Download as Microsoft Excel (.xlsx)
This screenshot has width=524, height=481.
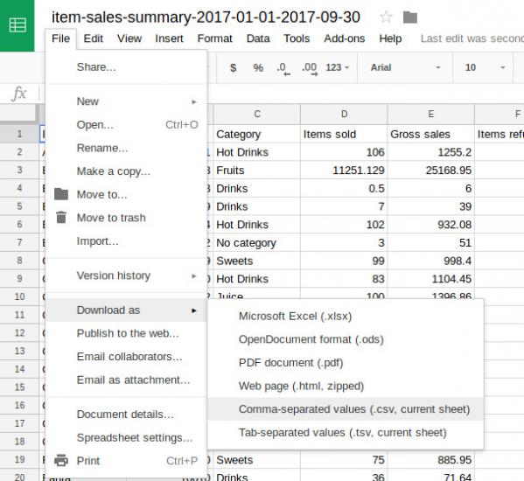click(x=346, y=317)
